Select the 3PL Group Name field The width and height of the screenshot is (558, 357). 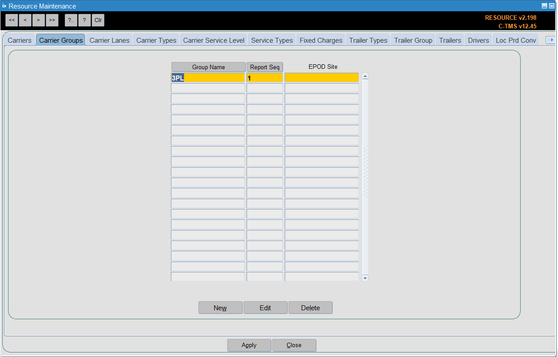coord(208,78)
